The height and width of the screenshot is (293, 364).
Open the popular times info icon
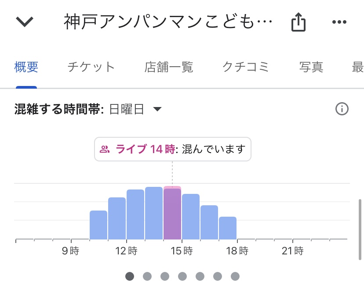pos(342,109)
